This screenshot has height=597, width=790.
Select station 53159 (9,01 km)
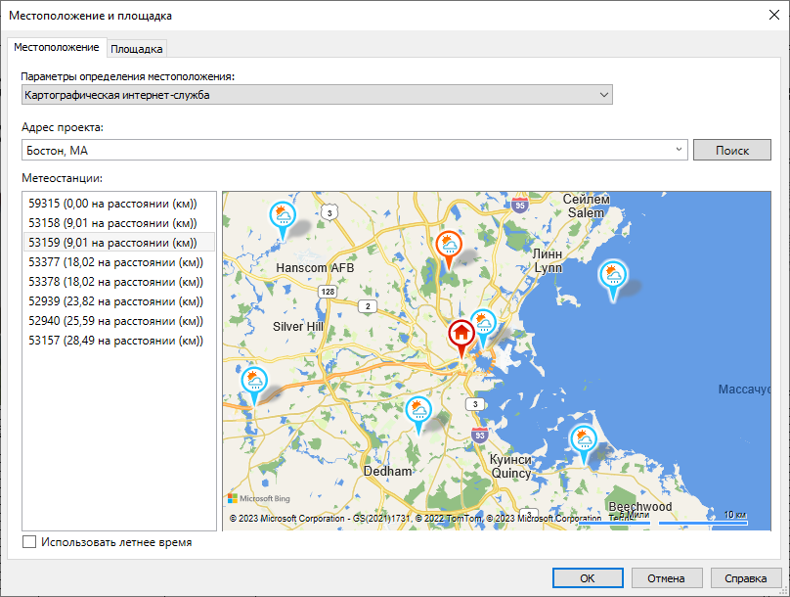119,243
